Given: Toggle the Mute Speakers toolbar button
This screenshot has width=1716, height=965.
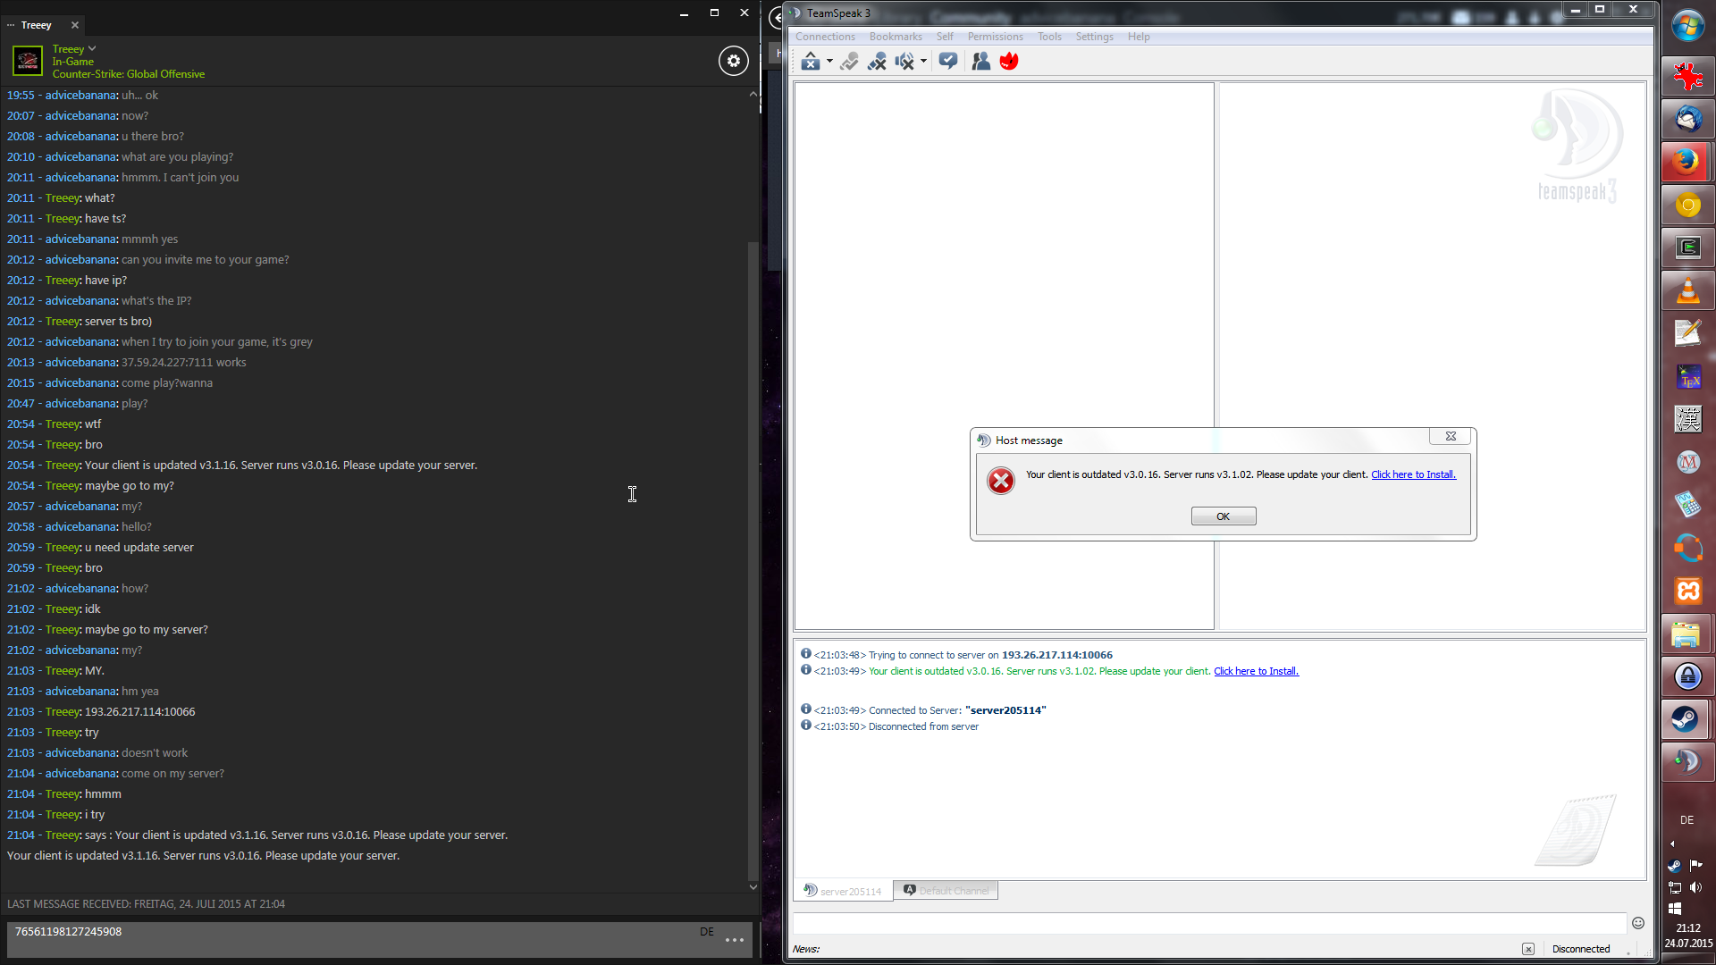Looking at the screenshot, I should 904,61.
